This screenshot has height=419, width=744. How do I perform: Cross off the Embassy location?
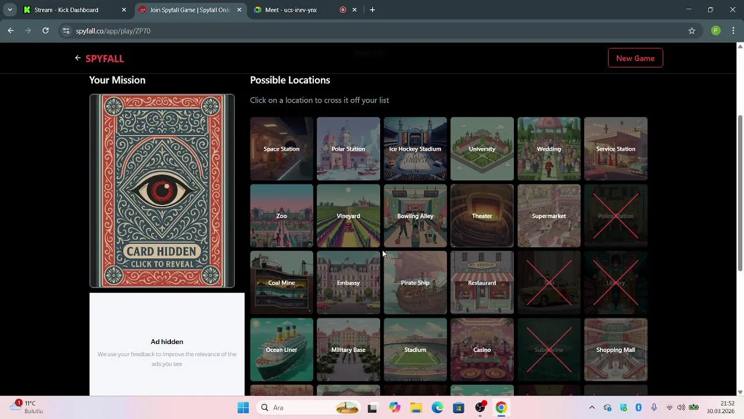(x=348, y=283)
